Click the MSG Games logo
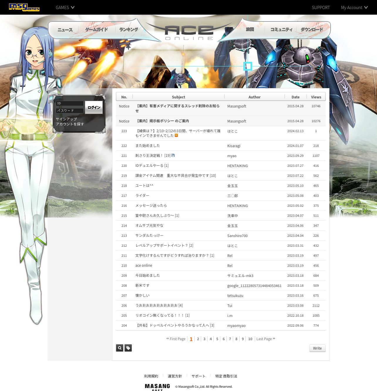Image resolution: width=377 pixels, height=391 pixels. 24,7
